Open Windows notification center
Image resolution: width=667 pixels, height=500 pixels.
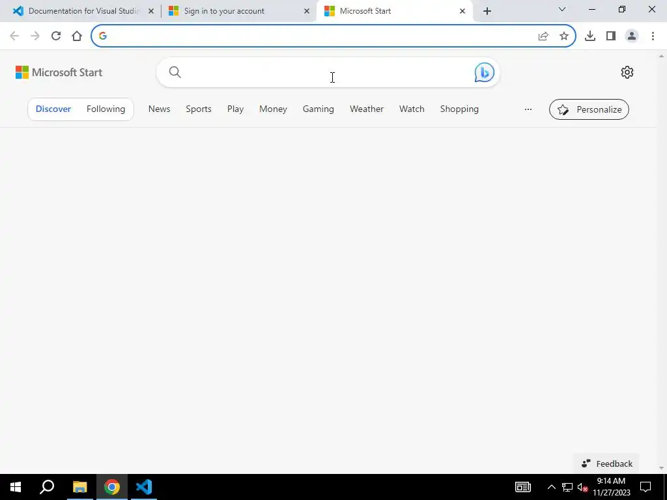[646, 487]
